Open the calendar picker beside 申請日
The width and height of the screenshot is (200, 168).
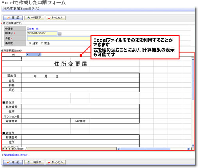coord(60,34)
